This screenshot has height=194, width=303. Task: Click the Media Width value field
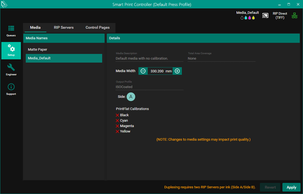click(x=157, y=71)
